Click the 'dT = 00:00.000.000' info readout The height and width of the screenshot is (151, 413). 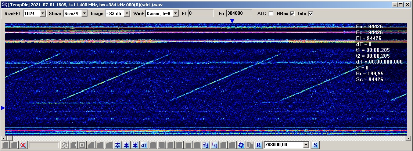point(379,62)
